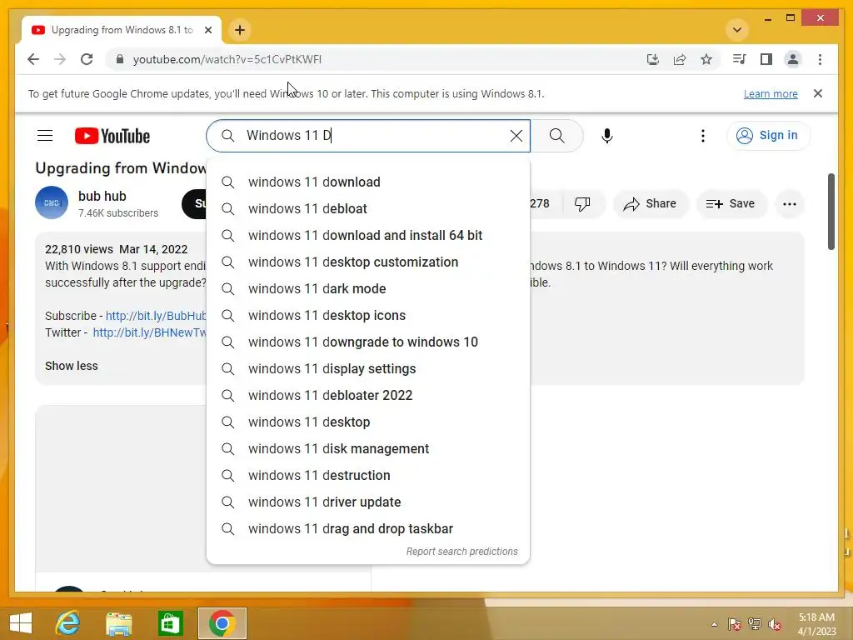853x640 pixels.
Task: Clear the YouTube search text with X
Action: (x=516, y=136)
